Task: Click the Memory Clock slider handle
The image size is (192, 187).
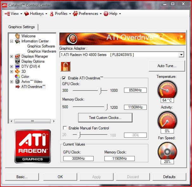Action: [x=106, y=107]
